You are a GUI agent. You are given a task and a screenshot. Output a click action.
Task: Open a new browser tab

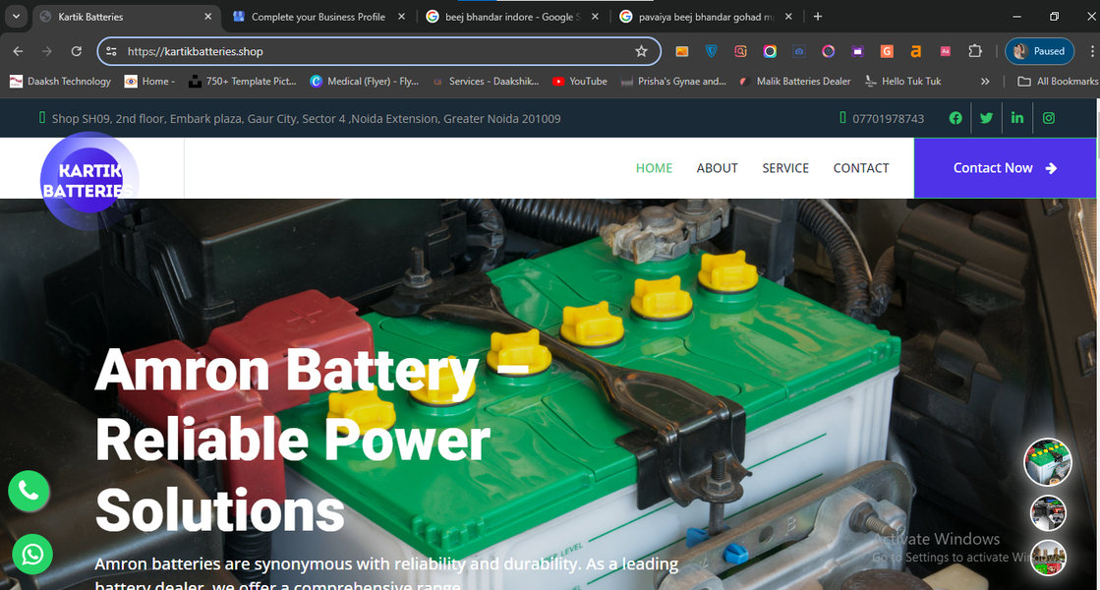[817, 16]
